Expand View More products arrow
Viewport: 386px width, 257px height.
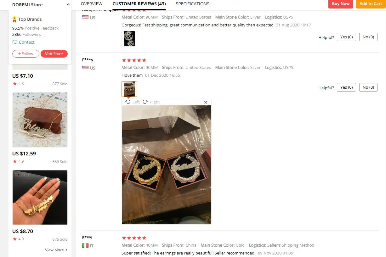(66, 250)
